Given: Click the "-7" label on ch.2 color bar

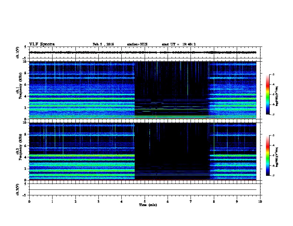Looking at the screenshot, I should (273, 176).
